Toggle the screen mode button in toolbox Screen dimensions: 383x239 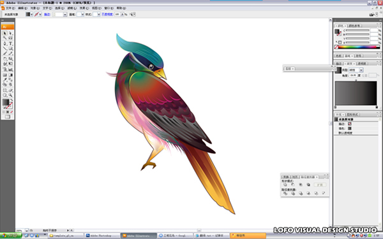point(8,117)
